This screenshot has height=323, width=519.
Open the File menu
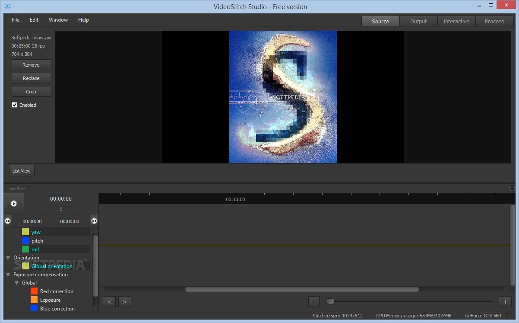click(x=16, y=20)
